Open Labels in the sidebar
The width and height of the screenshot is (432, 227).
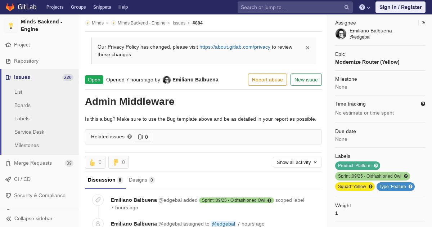click(x=22, y=119)
